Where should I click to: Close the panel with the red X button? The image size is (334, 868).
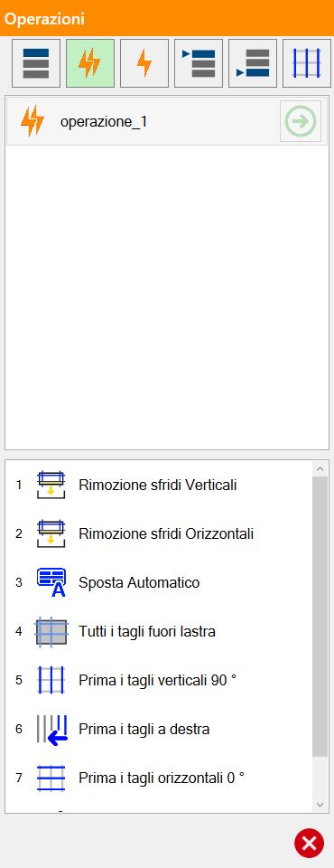(x=309, y=843)
